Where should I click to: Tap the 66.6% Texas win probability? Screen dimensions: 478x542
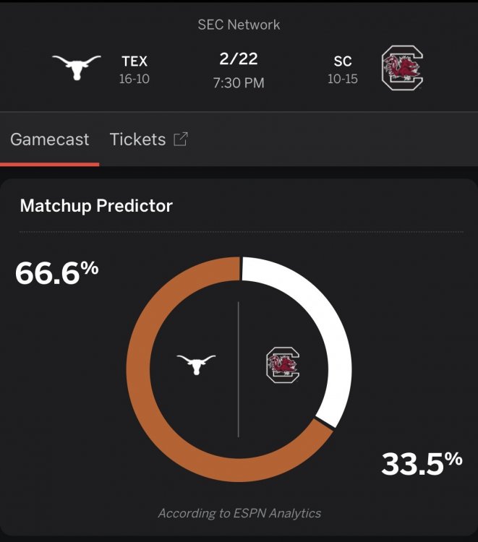[57, 274]
